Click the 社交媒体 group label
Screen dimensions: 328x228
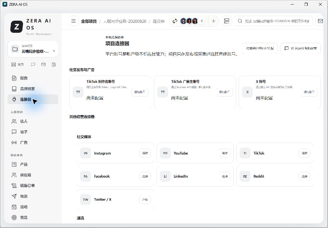point(84,137)
